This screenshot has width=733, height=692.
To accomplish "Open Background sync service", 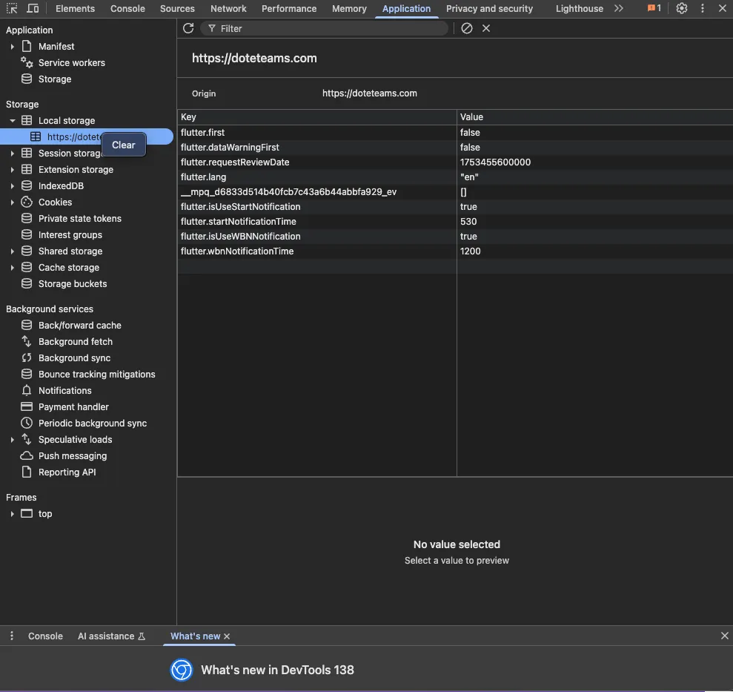I will [74, 358].
